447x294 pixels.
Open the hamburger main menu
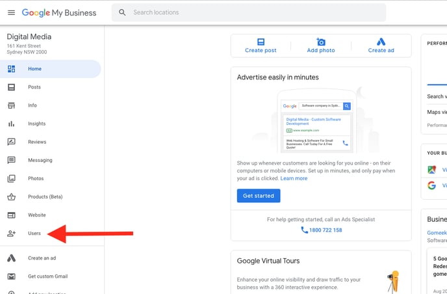coord(11,12)
